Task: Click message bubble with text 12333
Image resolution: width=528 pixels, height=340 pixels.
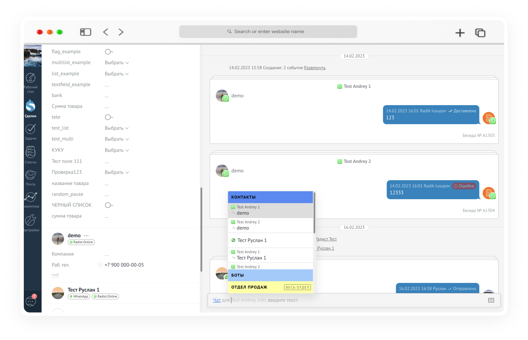Action: [433, 190]
